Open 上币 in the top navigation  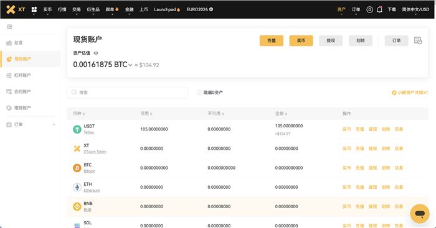tap(144, 9)
